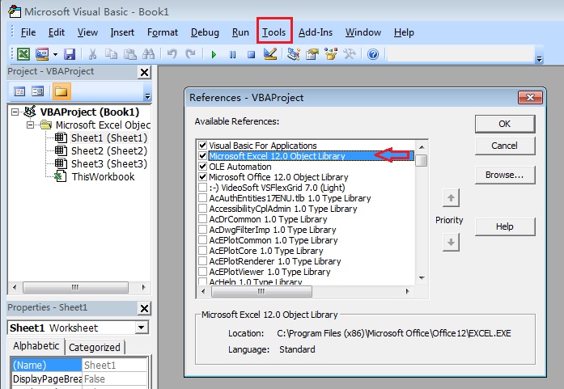Close the Project - VBAProject panel

tap(144, 73)
